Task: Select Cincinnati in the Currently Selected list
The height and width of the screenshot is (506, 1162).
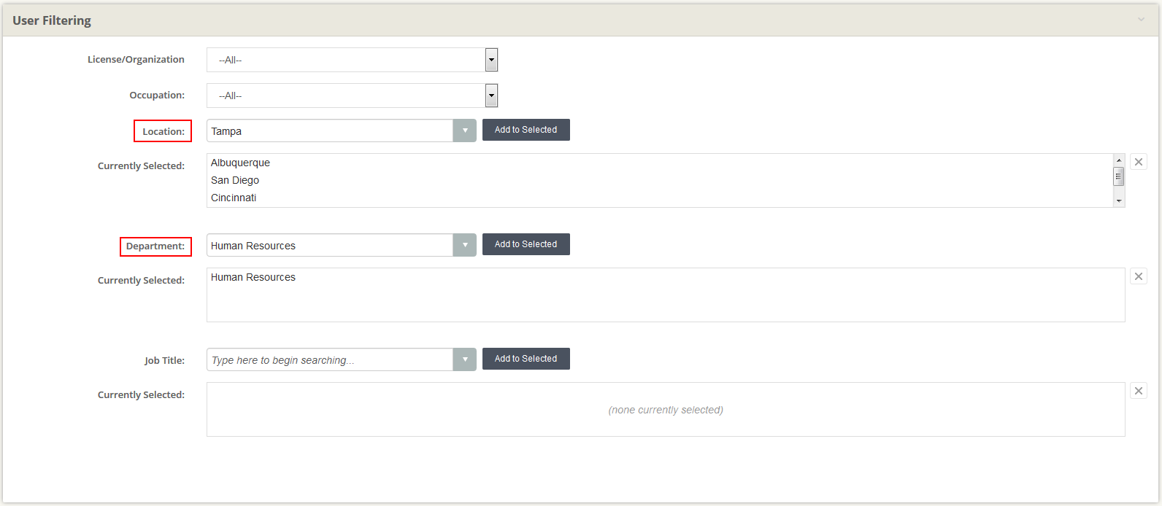Action: click(x=234, y=198)
